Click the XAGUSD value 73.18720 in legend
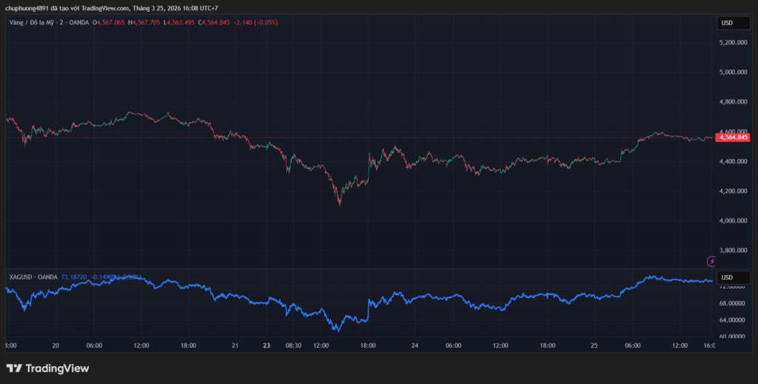 [x=74, y=277]
